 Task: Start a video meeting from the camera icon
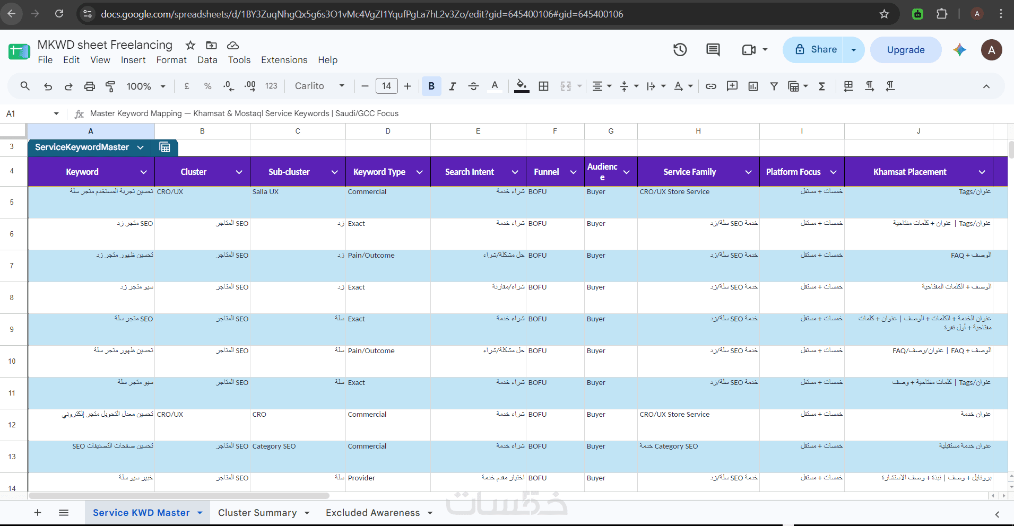tap(749, 50)
